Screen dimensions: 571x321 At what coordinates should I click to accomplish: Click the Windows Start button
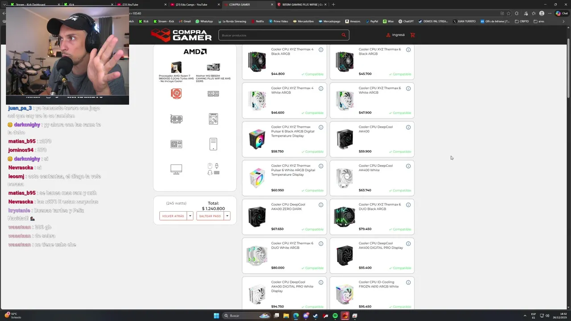click(x=216, y=316)
